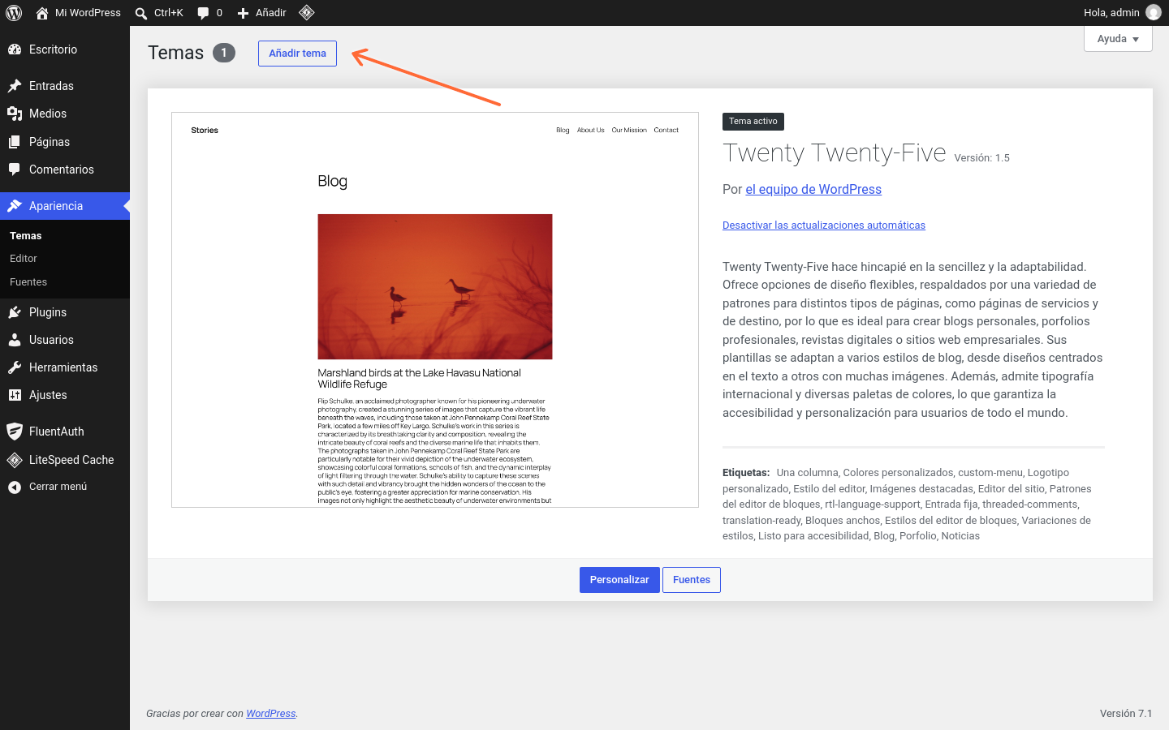Click Versión: 1.5 text
Viewport: 1169px width, 730px height.
[x=982, y=158]
